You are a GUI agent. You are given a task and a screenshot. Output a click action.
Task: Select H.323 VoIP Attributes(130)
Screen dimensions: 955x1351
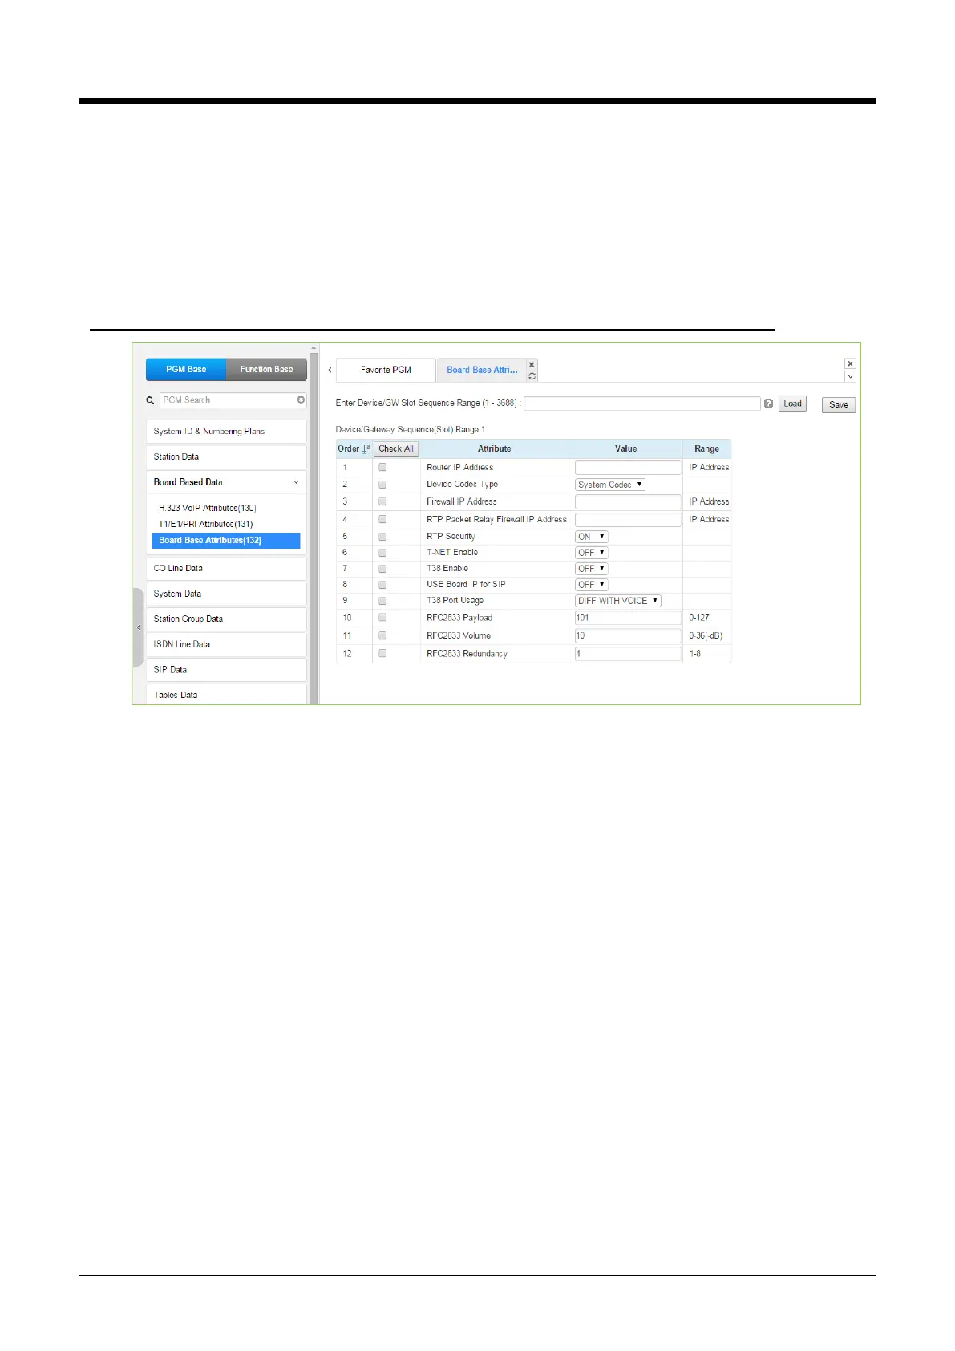[x=208, y=508]
